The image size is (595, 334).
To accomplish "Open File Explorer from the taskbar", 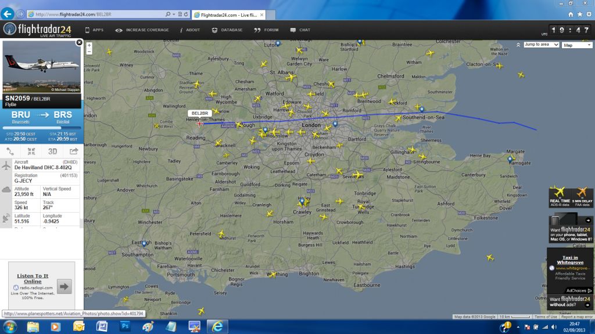I will click(x=33, y=326).
